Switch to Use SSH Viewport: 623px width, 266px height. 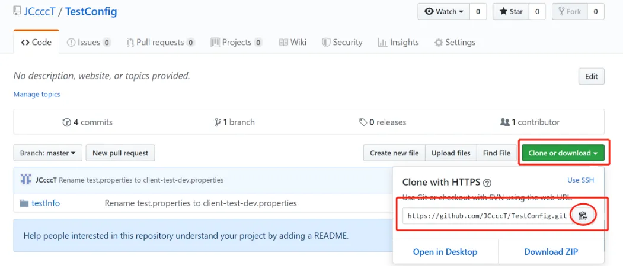click(x=580, y=180)
